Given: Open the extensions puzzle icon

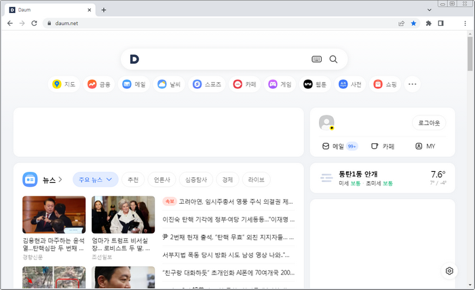Looking at the screenshot, I should (x=429, y=23).
